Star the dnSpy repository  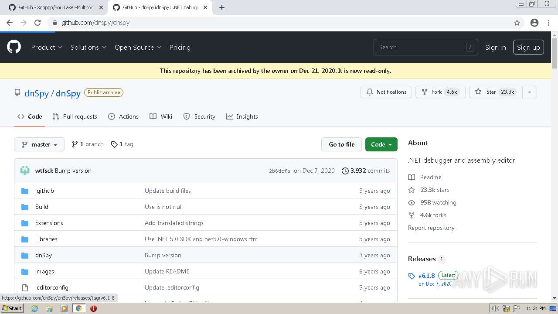tap(496, 92)
